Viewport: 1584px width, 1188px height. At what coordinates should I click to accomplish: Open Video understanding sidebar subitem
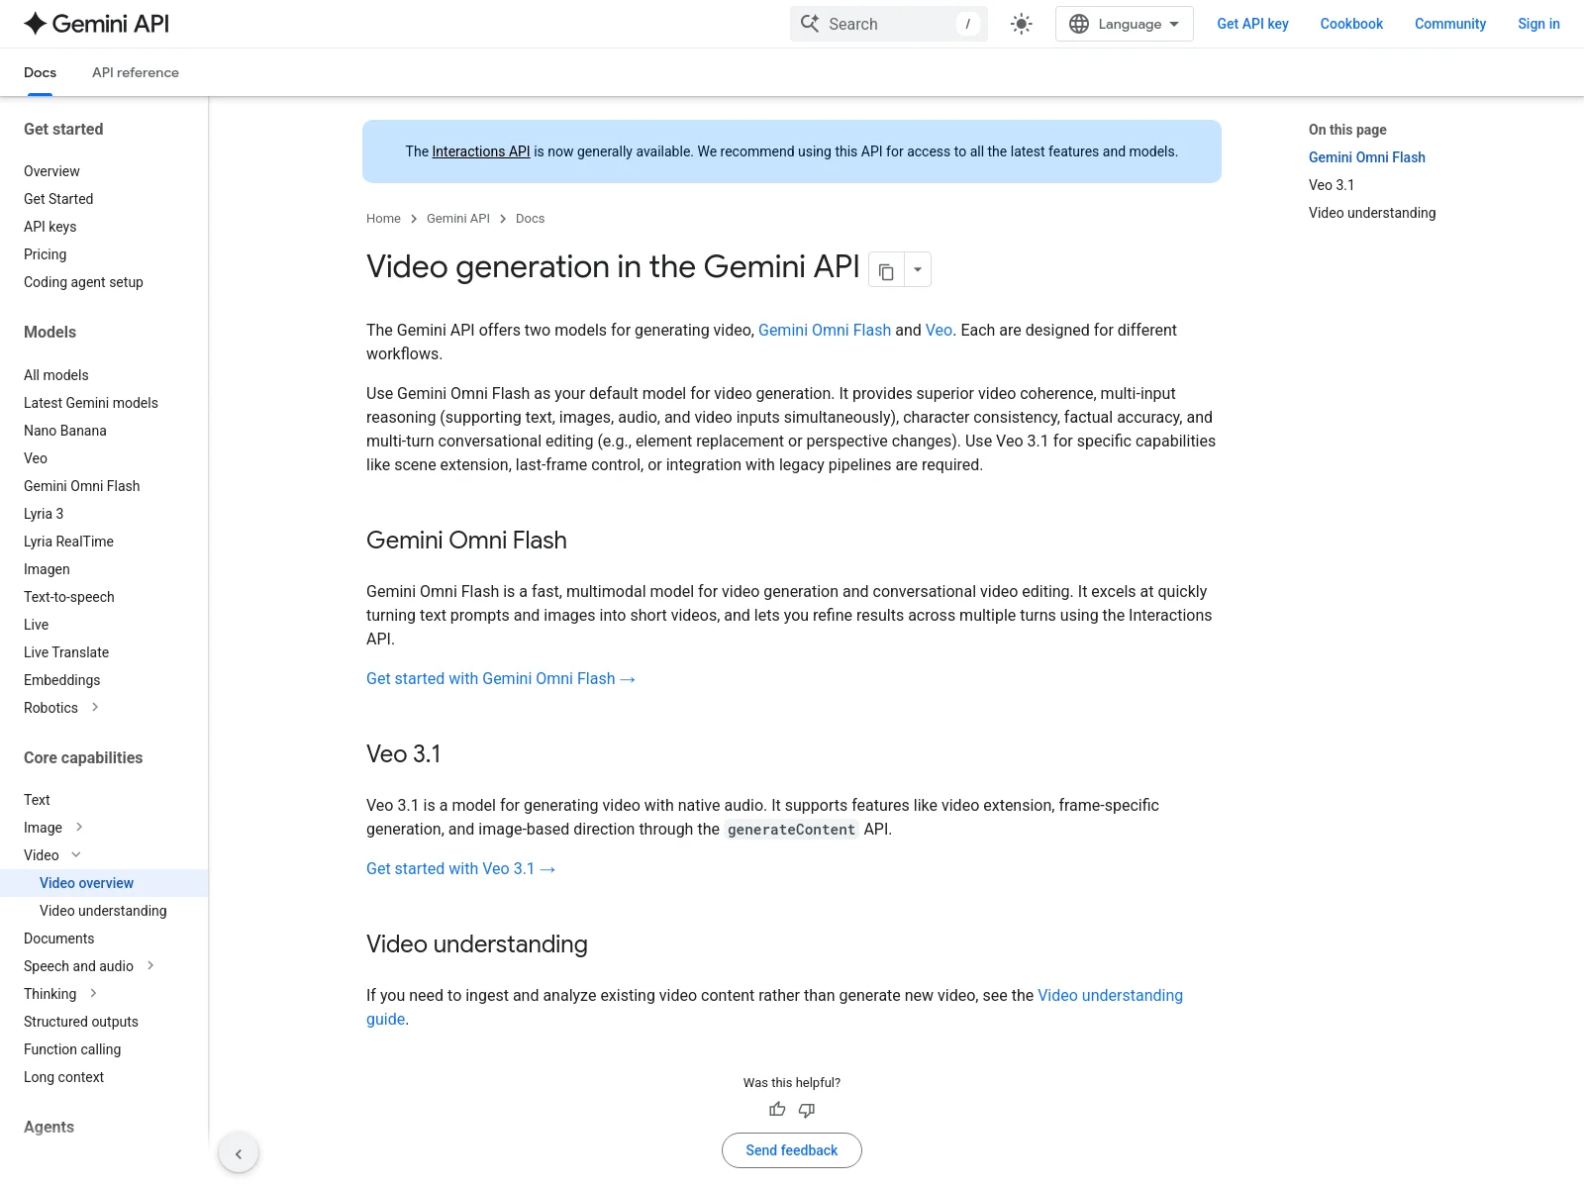103,911
